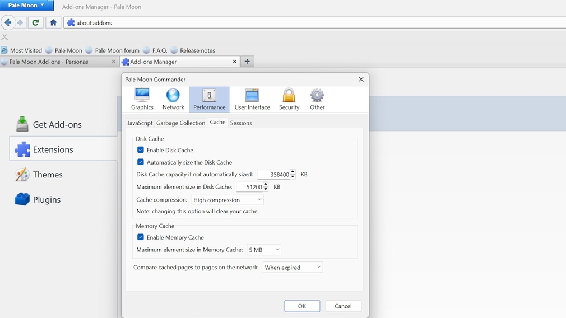
Task: Switch to the Sessions tab
Action: click(241, 123)
